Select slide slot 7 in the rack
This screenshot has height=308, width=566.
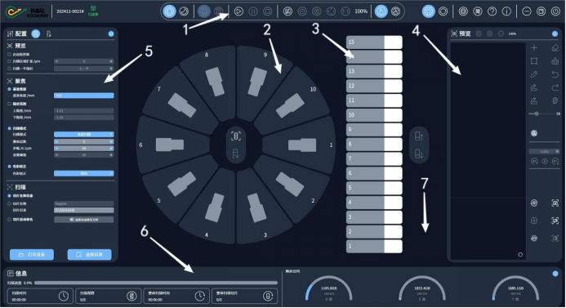click(374, 158)
